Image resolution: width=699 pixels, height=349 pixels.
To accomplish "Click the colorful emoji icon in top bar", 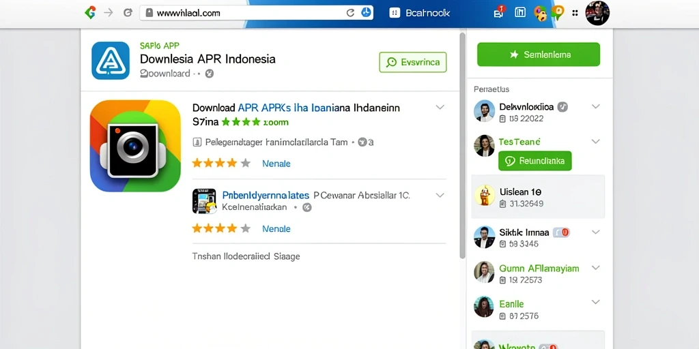I will coord(541,14).
